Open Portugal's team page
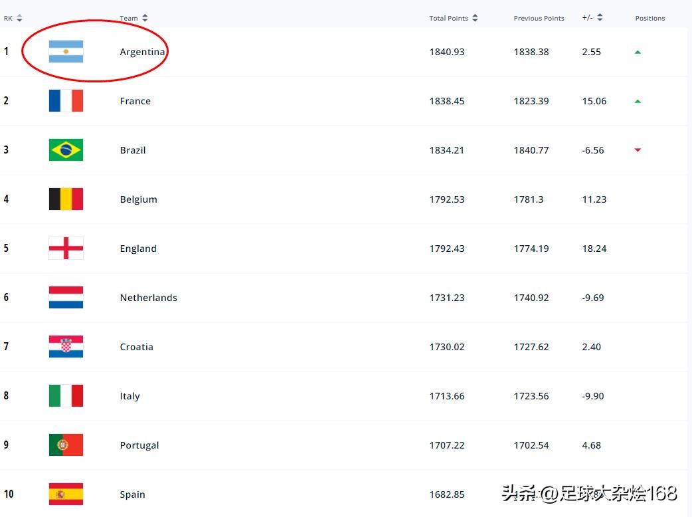This screenshot has width=692, height=517. click(139, 445)
